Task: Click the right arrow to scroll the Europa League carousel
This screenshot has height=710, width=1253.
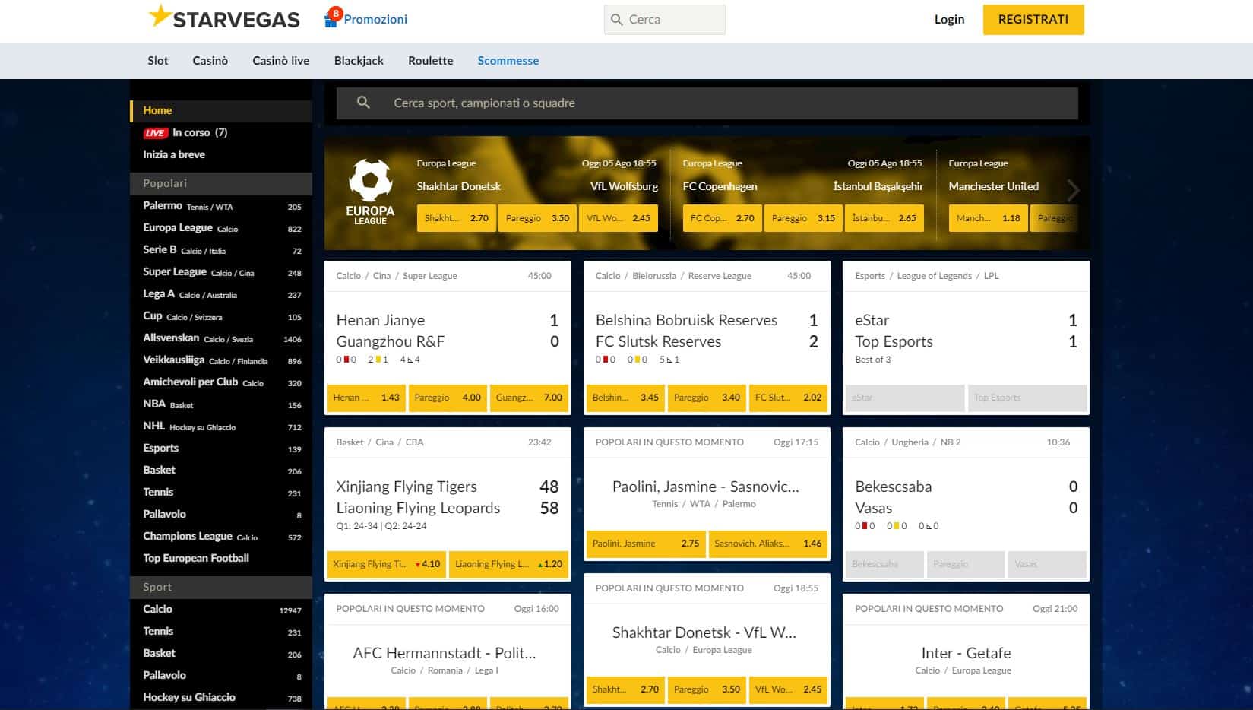Action: click(1074, 191)
